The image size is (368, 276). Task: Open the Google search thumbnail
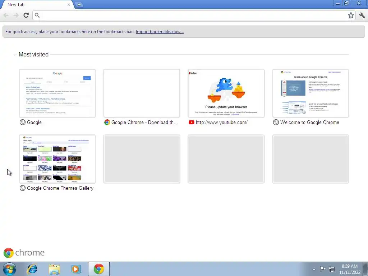pos(57,93)
